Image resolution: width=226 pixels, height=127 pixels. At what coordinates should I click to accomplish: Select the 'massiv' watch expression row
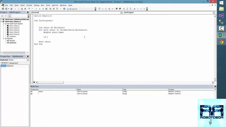coord(123,92)
